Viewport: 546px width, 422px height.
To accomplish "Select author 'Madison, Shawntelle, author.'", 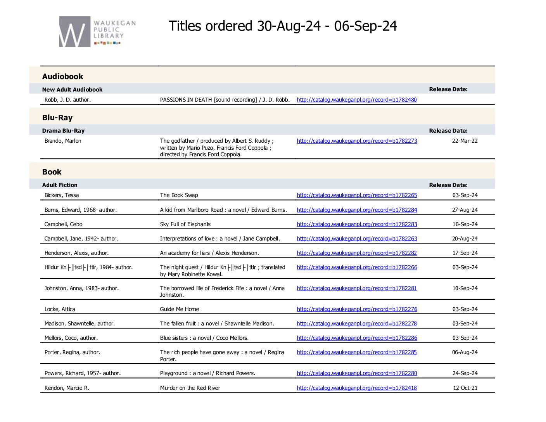I will pyautogui.click(x=79, y=323).
